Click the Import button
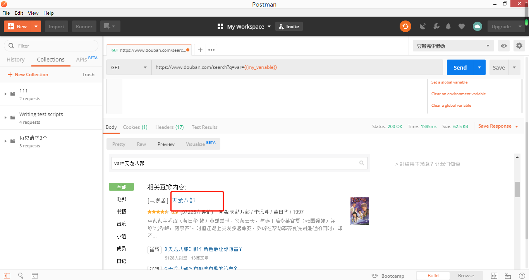This screenshot has width=529, height=280. coord(57,26)
